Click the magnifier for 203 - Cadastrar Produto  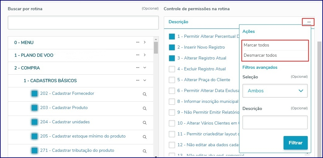tap(145, 108)
